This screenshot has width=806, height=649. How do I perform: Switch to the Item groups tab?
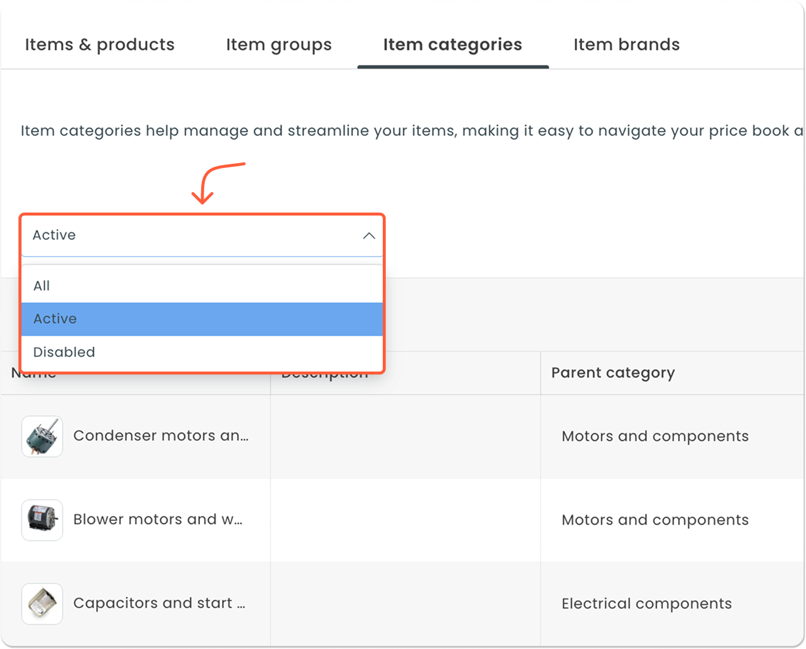279,45
